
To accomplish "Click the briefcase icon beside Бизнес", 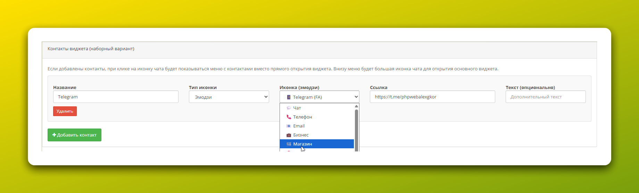I will (289, 135).
